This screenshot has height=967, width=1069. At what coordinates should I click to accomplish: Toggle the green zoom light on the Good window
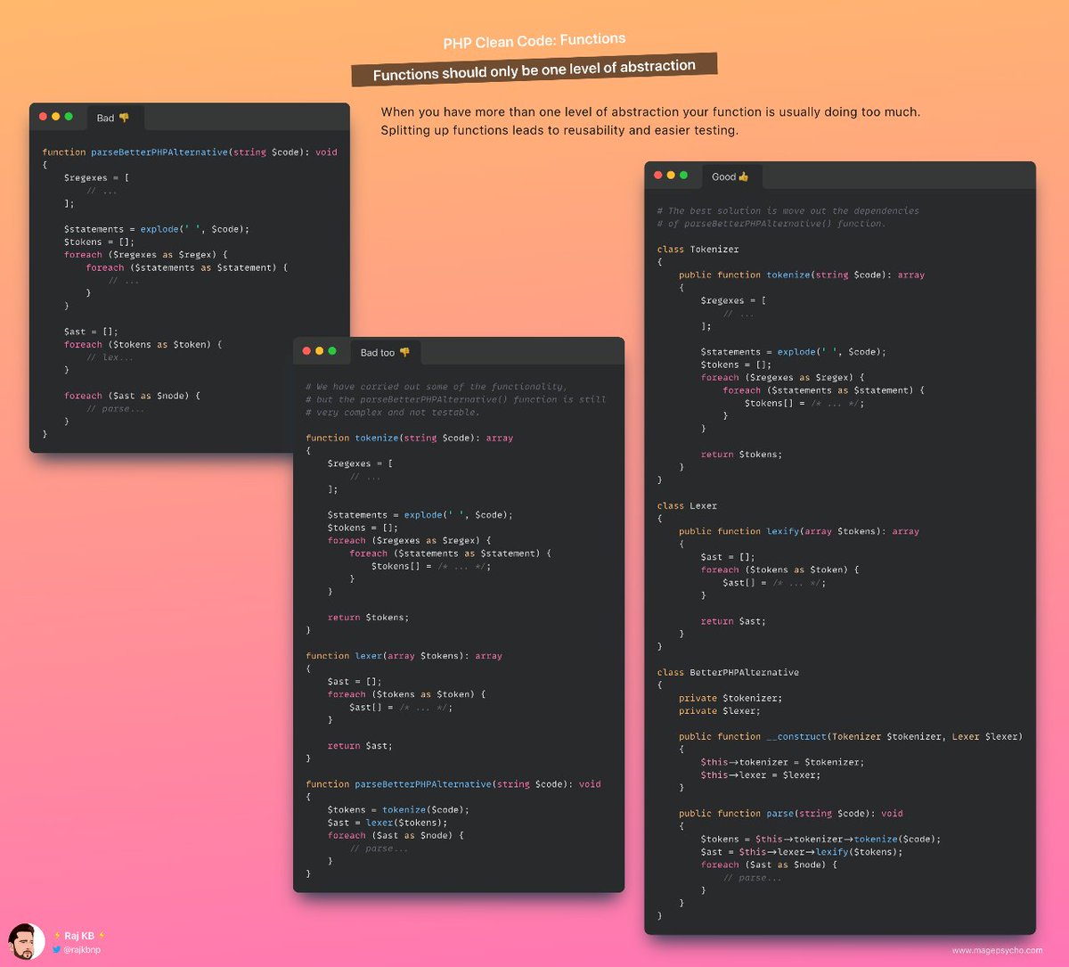coord(683,176)
